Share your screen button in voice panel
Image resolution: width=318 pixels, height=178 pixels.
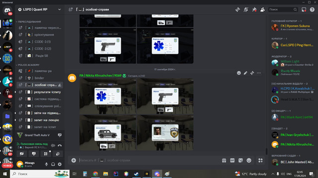34,154
